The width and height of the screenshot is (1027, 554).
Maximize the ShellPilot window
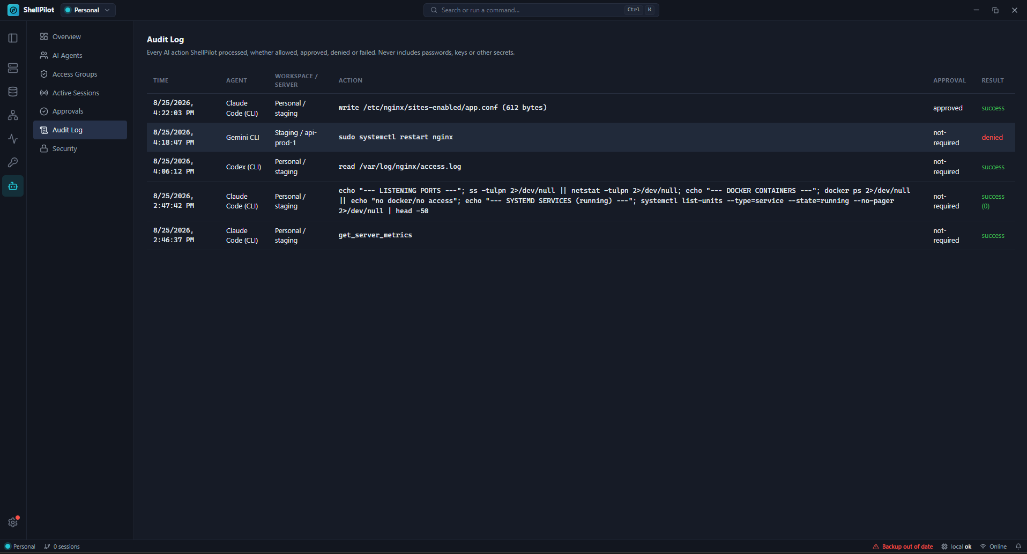click(x=995, y=10)
